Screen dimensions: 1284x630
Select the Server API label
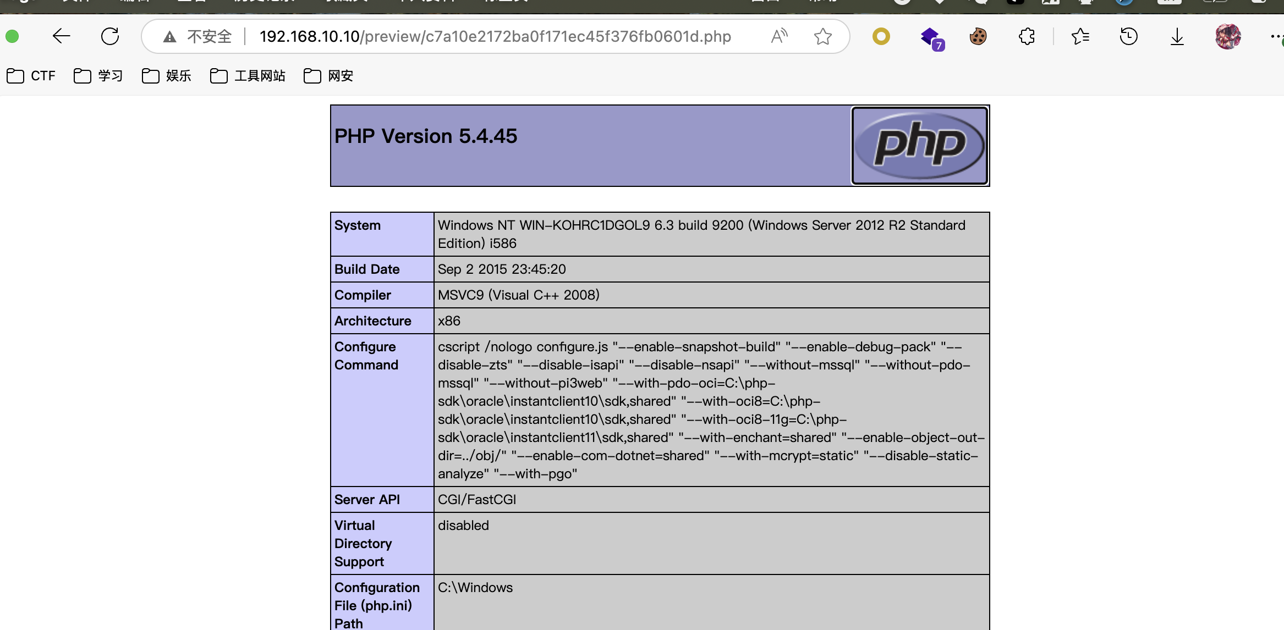click(367, 500)
